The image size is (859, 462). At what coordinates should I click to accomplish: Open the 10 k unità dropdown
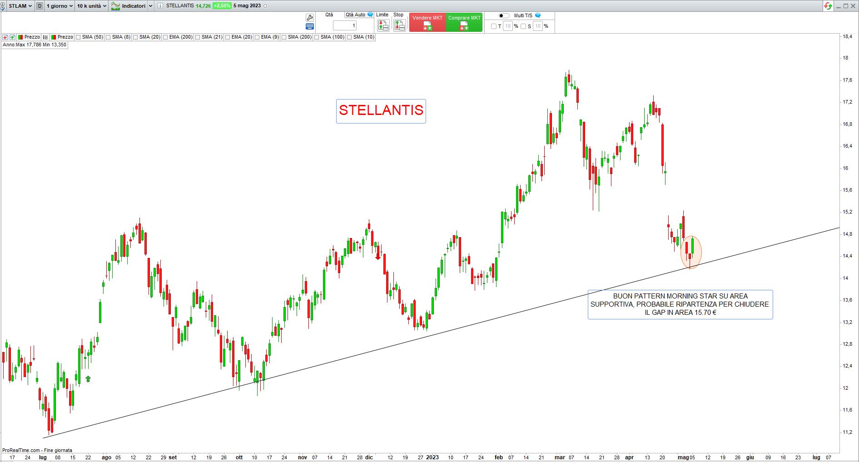(x=91, y=6)
